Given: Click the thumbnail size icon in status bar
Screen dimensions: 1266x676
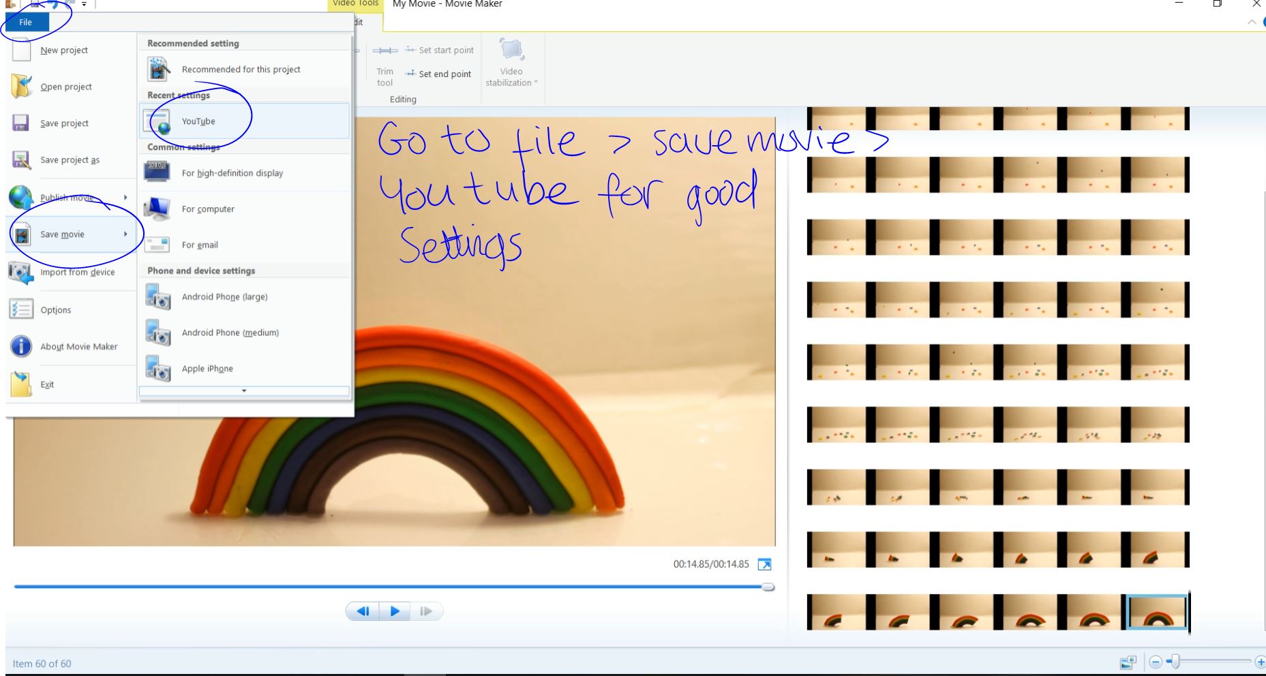Looking at the screenshot, I should [x=1128, y=662].
